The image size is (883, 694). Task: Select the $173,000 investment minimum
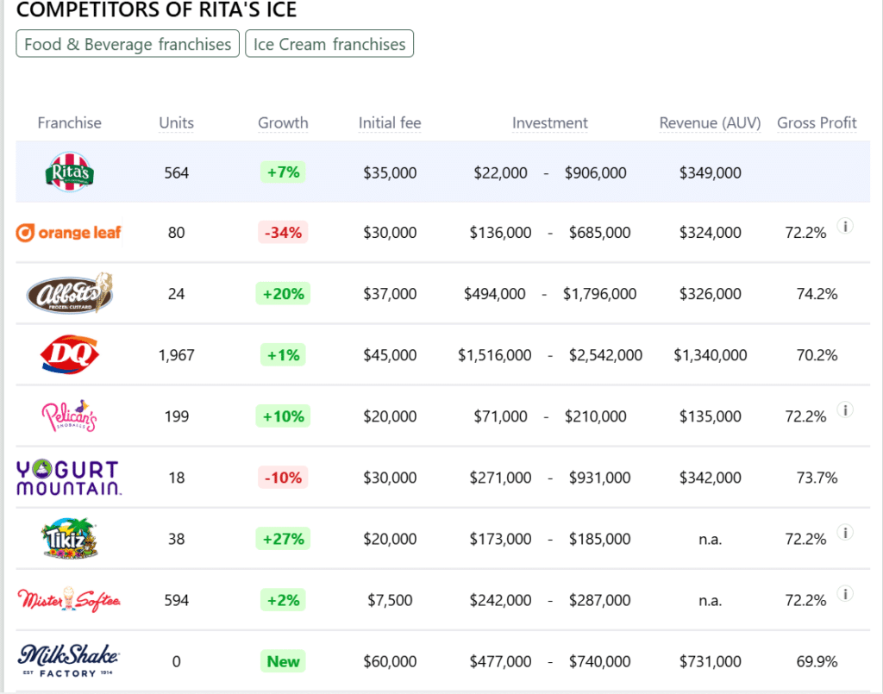500,539
